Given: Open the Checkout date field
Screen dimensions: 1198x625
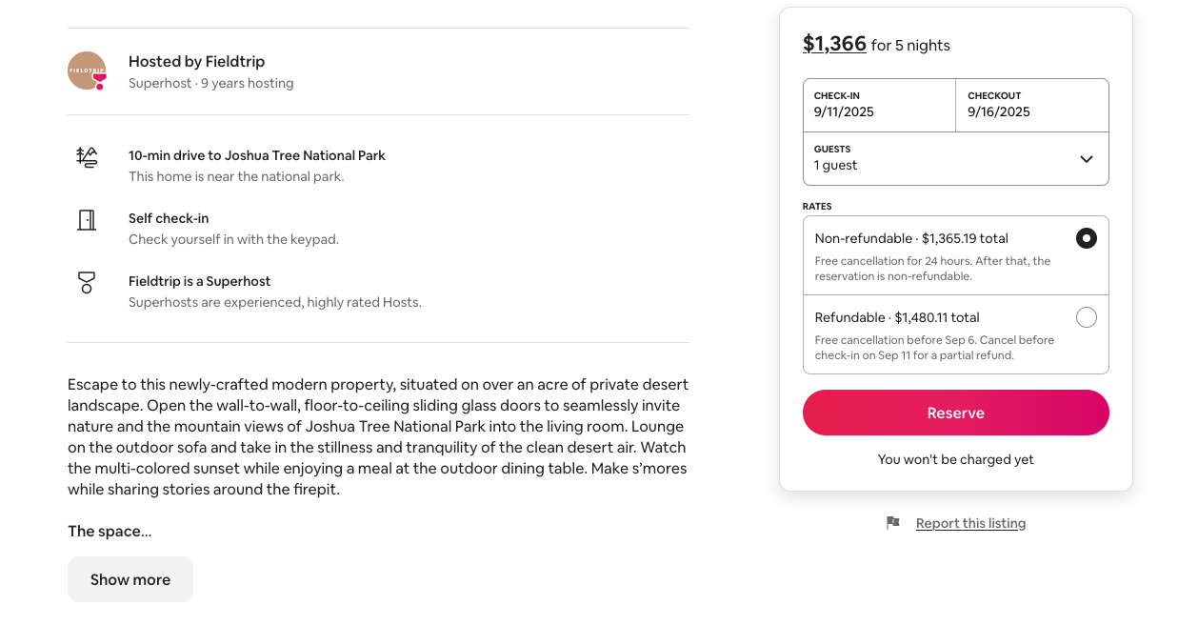Looking at the screenshot, I should 1031,105.
